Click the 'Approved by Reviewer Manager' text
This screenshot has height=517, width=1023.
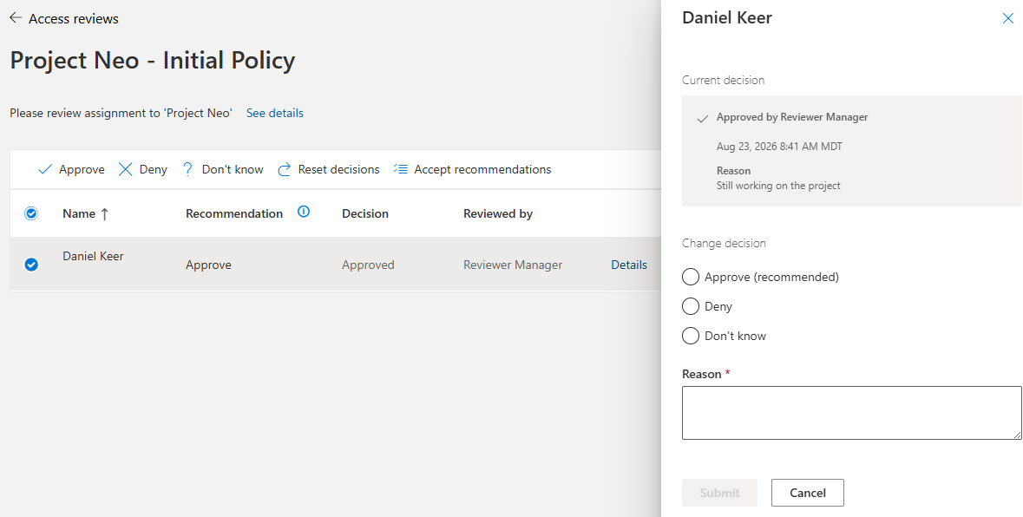(792, 117)
